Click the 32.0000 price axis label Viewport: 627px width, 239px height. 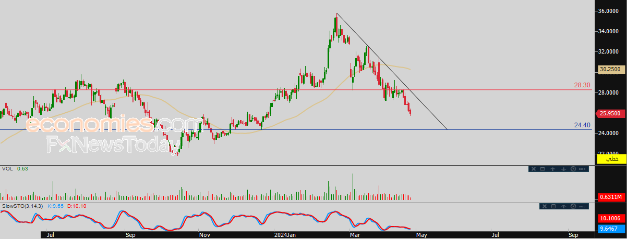coord(609,51)
